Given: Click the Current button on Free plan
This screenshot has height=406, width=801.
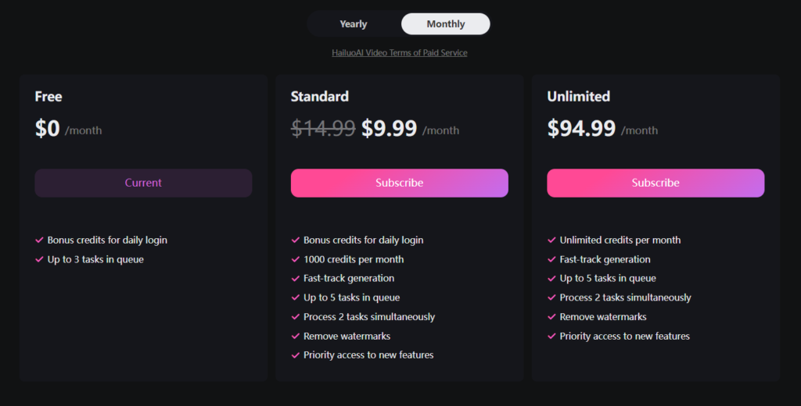Looking at the screenshot, I should (144, 183).
